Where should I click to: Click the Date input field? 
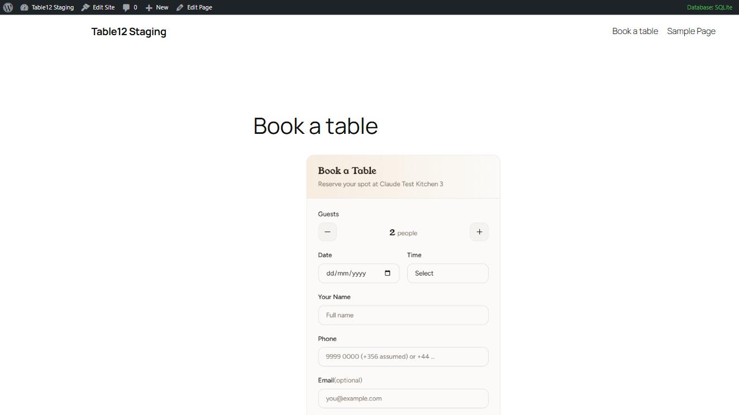359,273
